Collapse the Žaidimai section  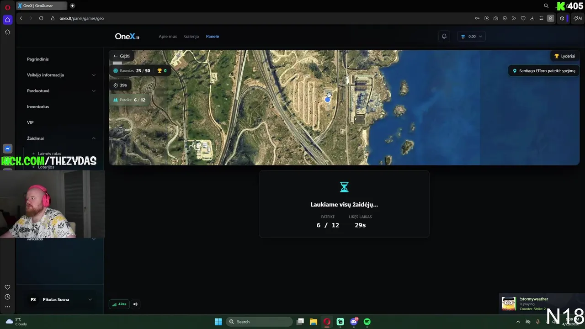(61, 138)
